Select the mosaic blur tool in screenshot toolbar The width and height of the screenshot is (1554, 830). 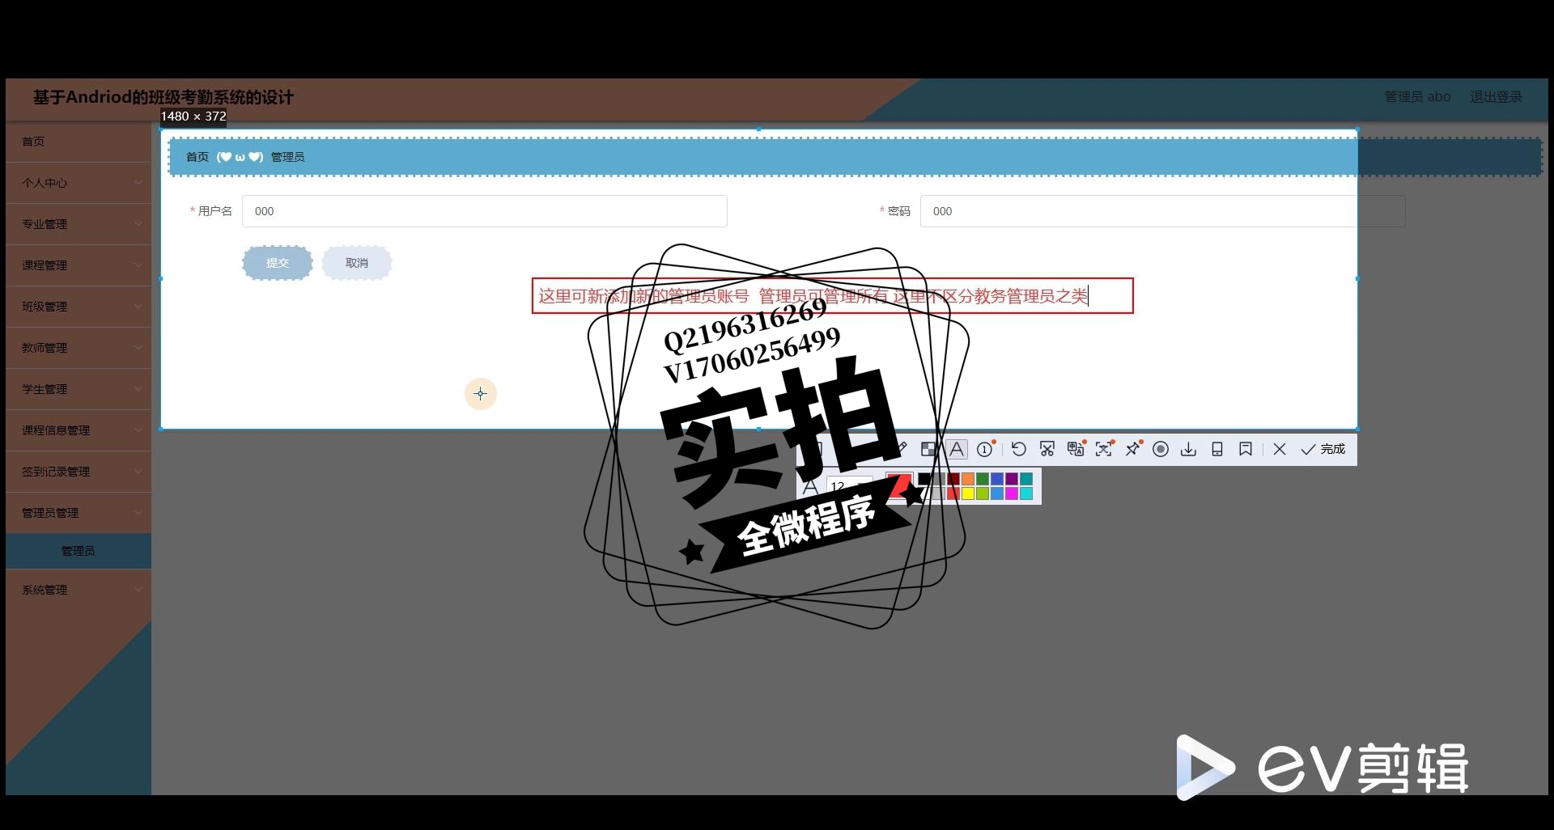(x=928, y=449)
